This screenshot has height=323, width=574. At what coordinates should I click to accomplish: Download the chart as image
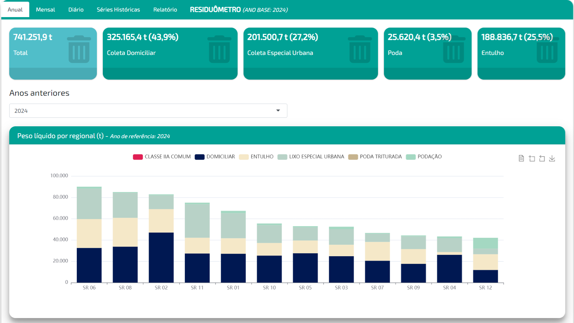click(552, 159)
